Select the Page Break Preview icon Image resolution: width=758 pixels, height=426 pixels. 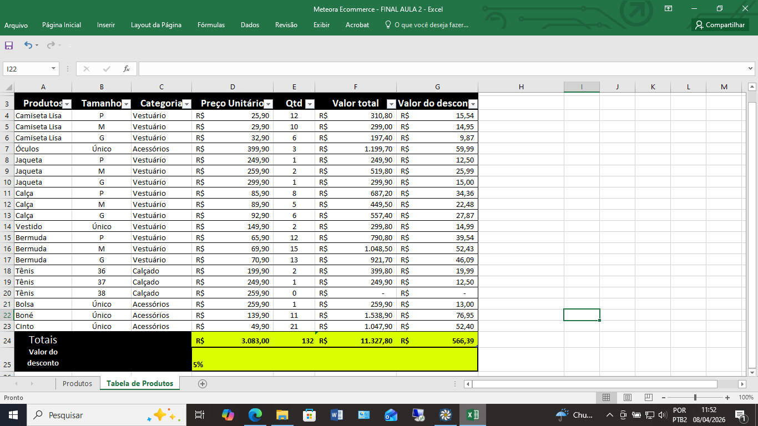[649, 398]
